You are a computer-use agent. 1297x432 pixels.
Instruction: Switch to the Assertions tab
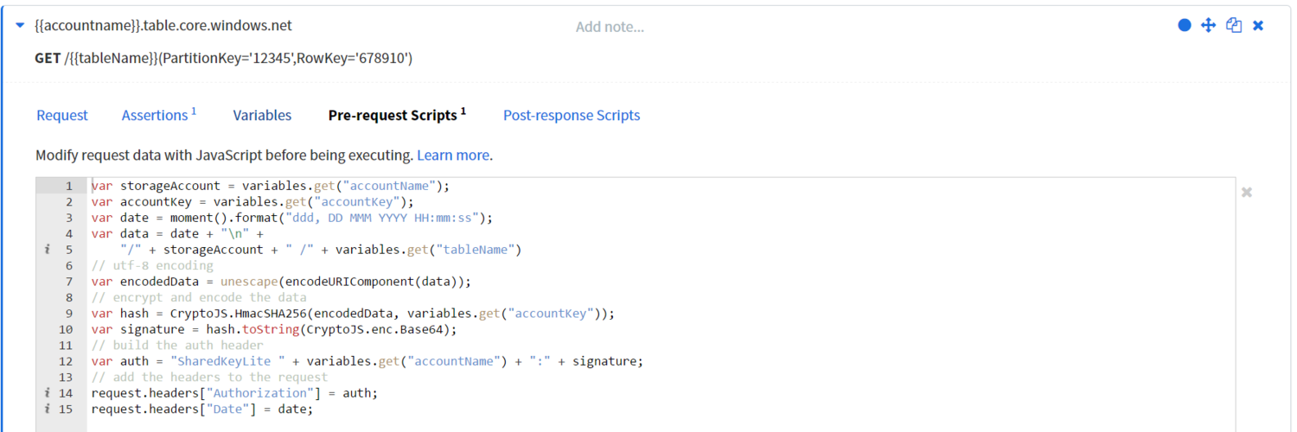pos(159,115)
